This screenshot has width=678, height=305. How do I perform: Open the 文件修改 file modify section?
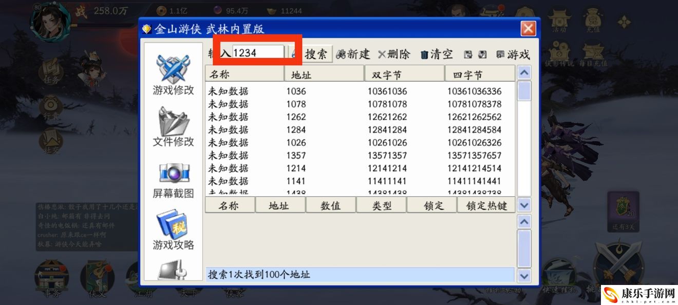click(174, 127)
